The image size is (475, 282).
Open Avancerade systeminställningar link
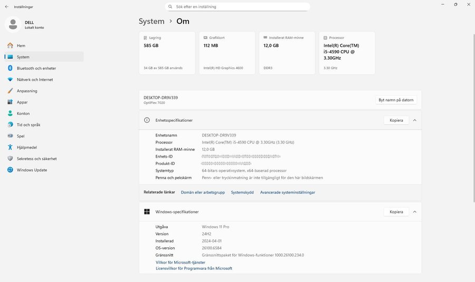pos(287,192)
